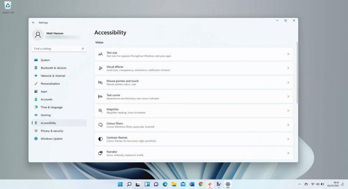Click 'Voice, verbosity, keyboard, braille' text
This screenshot has height=189, width=348.
[x=125, y=155]
